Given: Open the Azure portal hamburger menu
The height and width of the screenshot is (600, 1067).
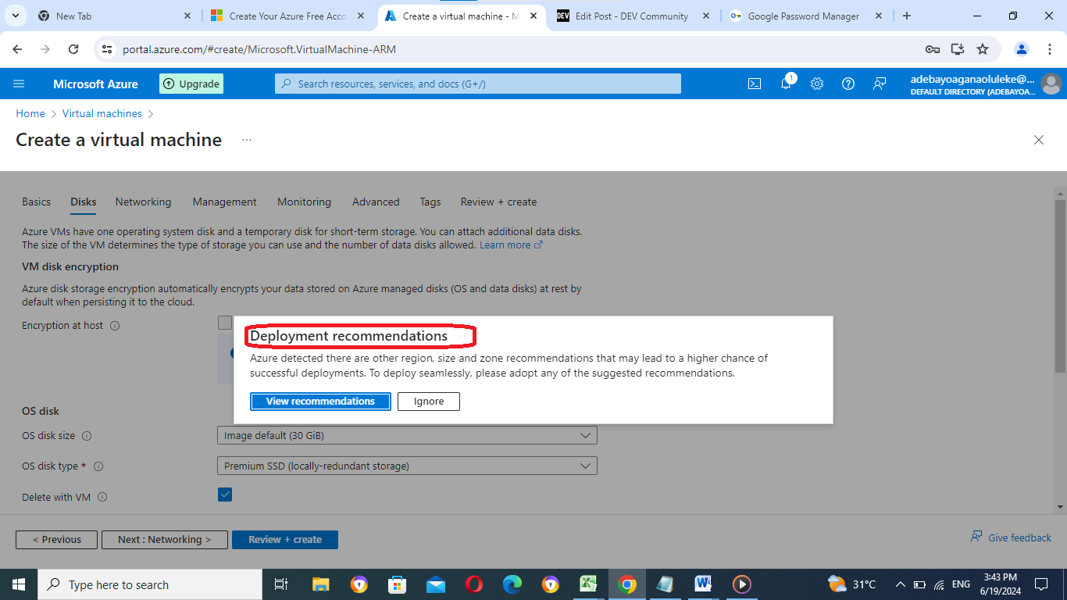Looking at the screenshot, I should point(20,84).
